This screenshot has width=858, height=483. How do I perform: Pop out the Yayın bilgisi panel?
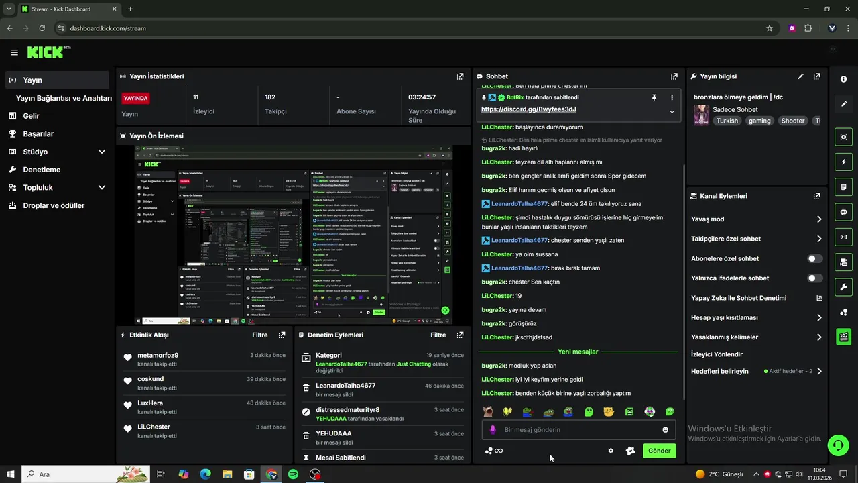coord(816,76)
